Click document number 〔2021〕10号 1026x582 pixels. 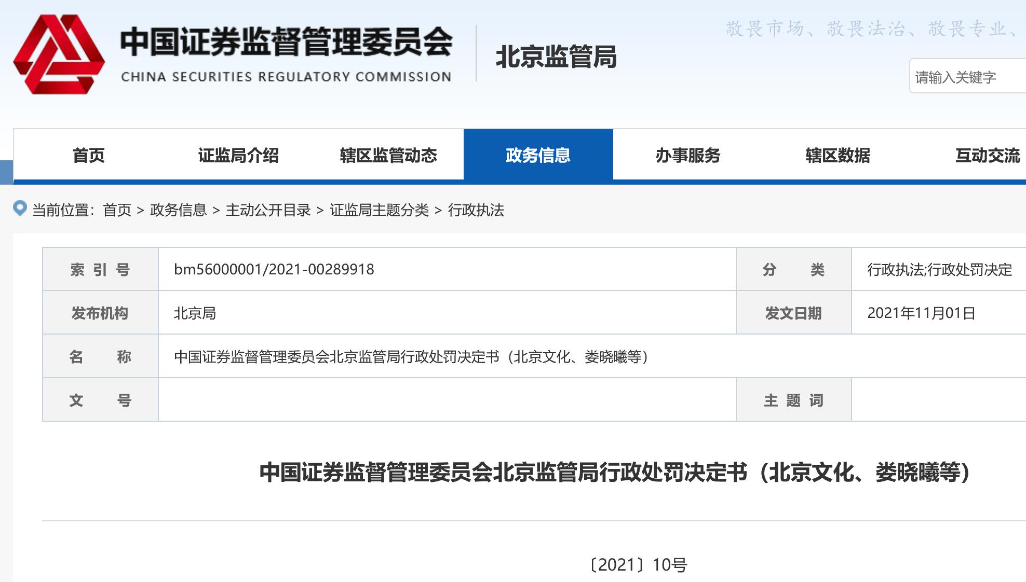(x=638, y=564)
